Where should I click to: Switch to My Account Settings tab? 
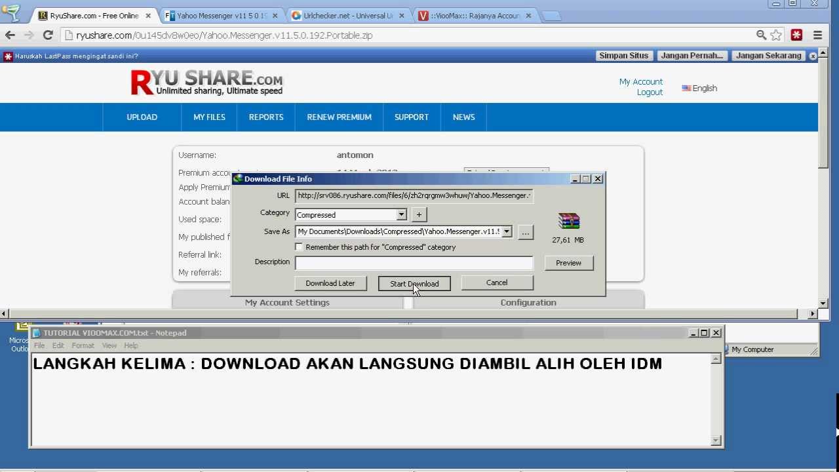(287, 302)
